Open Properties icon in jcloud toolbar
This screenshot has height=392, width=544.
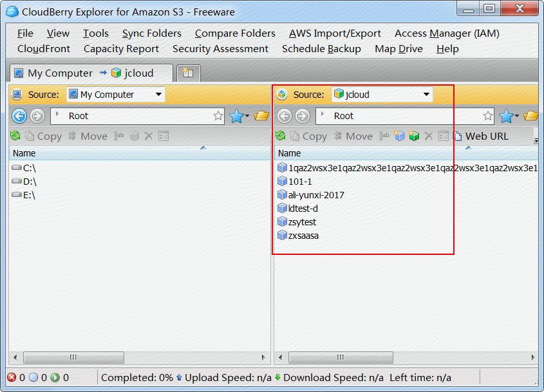[x=444, y=136]
